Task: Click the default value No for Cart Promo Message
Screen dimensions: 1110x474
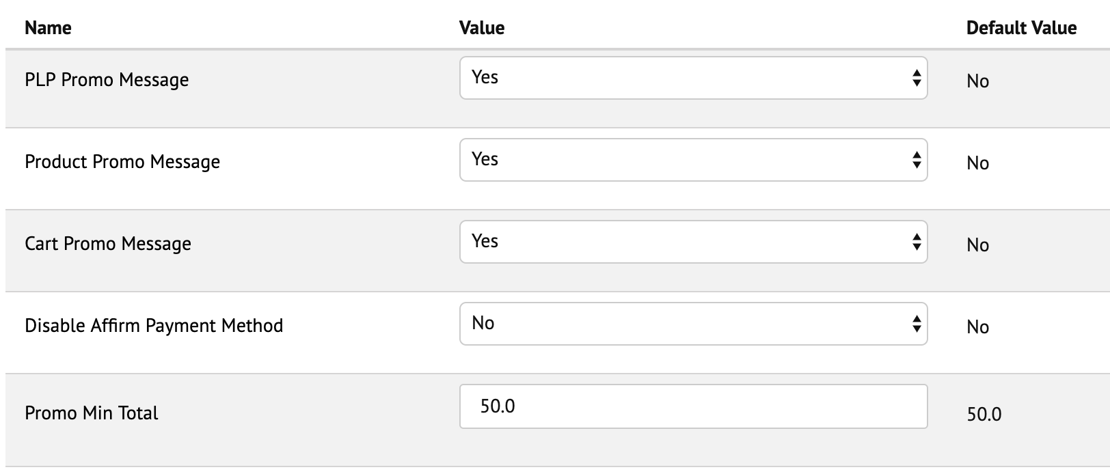Action: [x=977, y=245]
